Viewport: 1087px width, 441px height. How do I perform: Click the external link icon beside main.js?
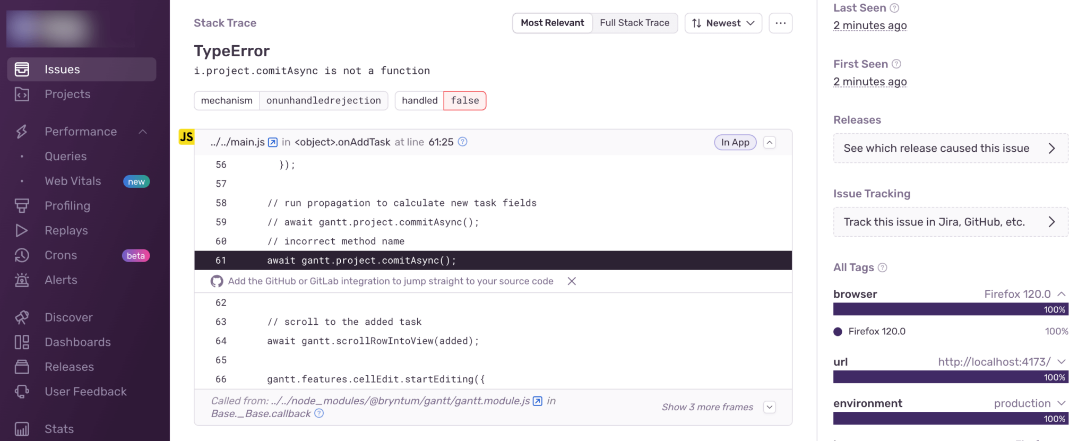pos(273,142)
